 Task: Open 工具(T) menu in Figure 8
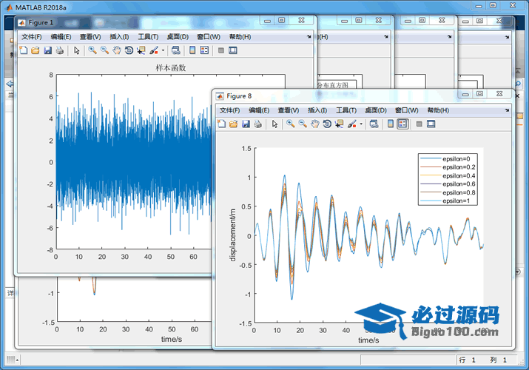click(x=346, y=110)
